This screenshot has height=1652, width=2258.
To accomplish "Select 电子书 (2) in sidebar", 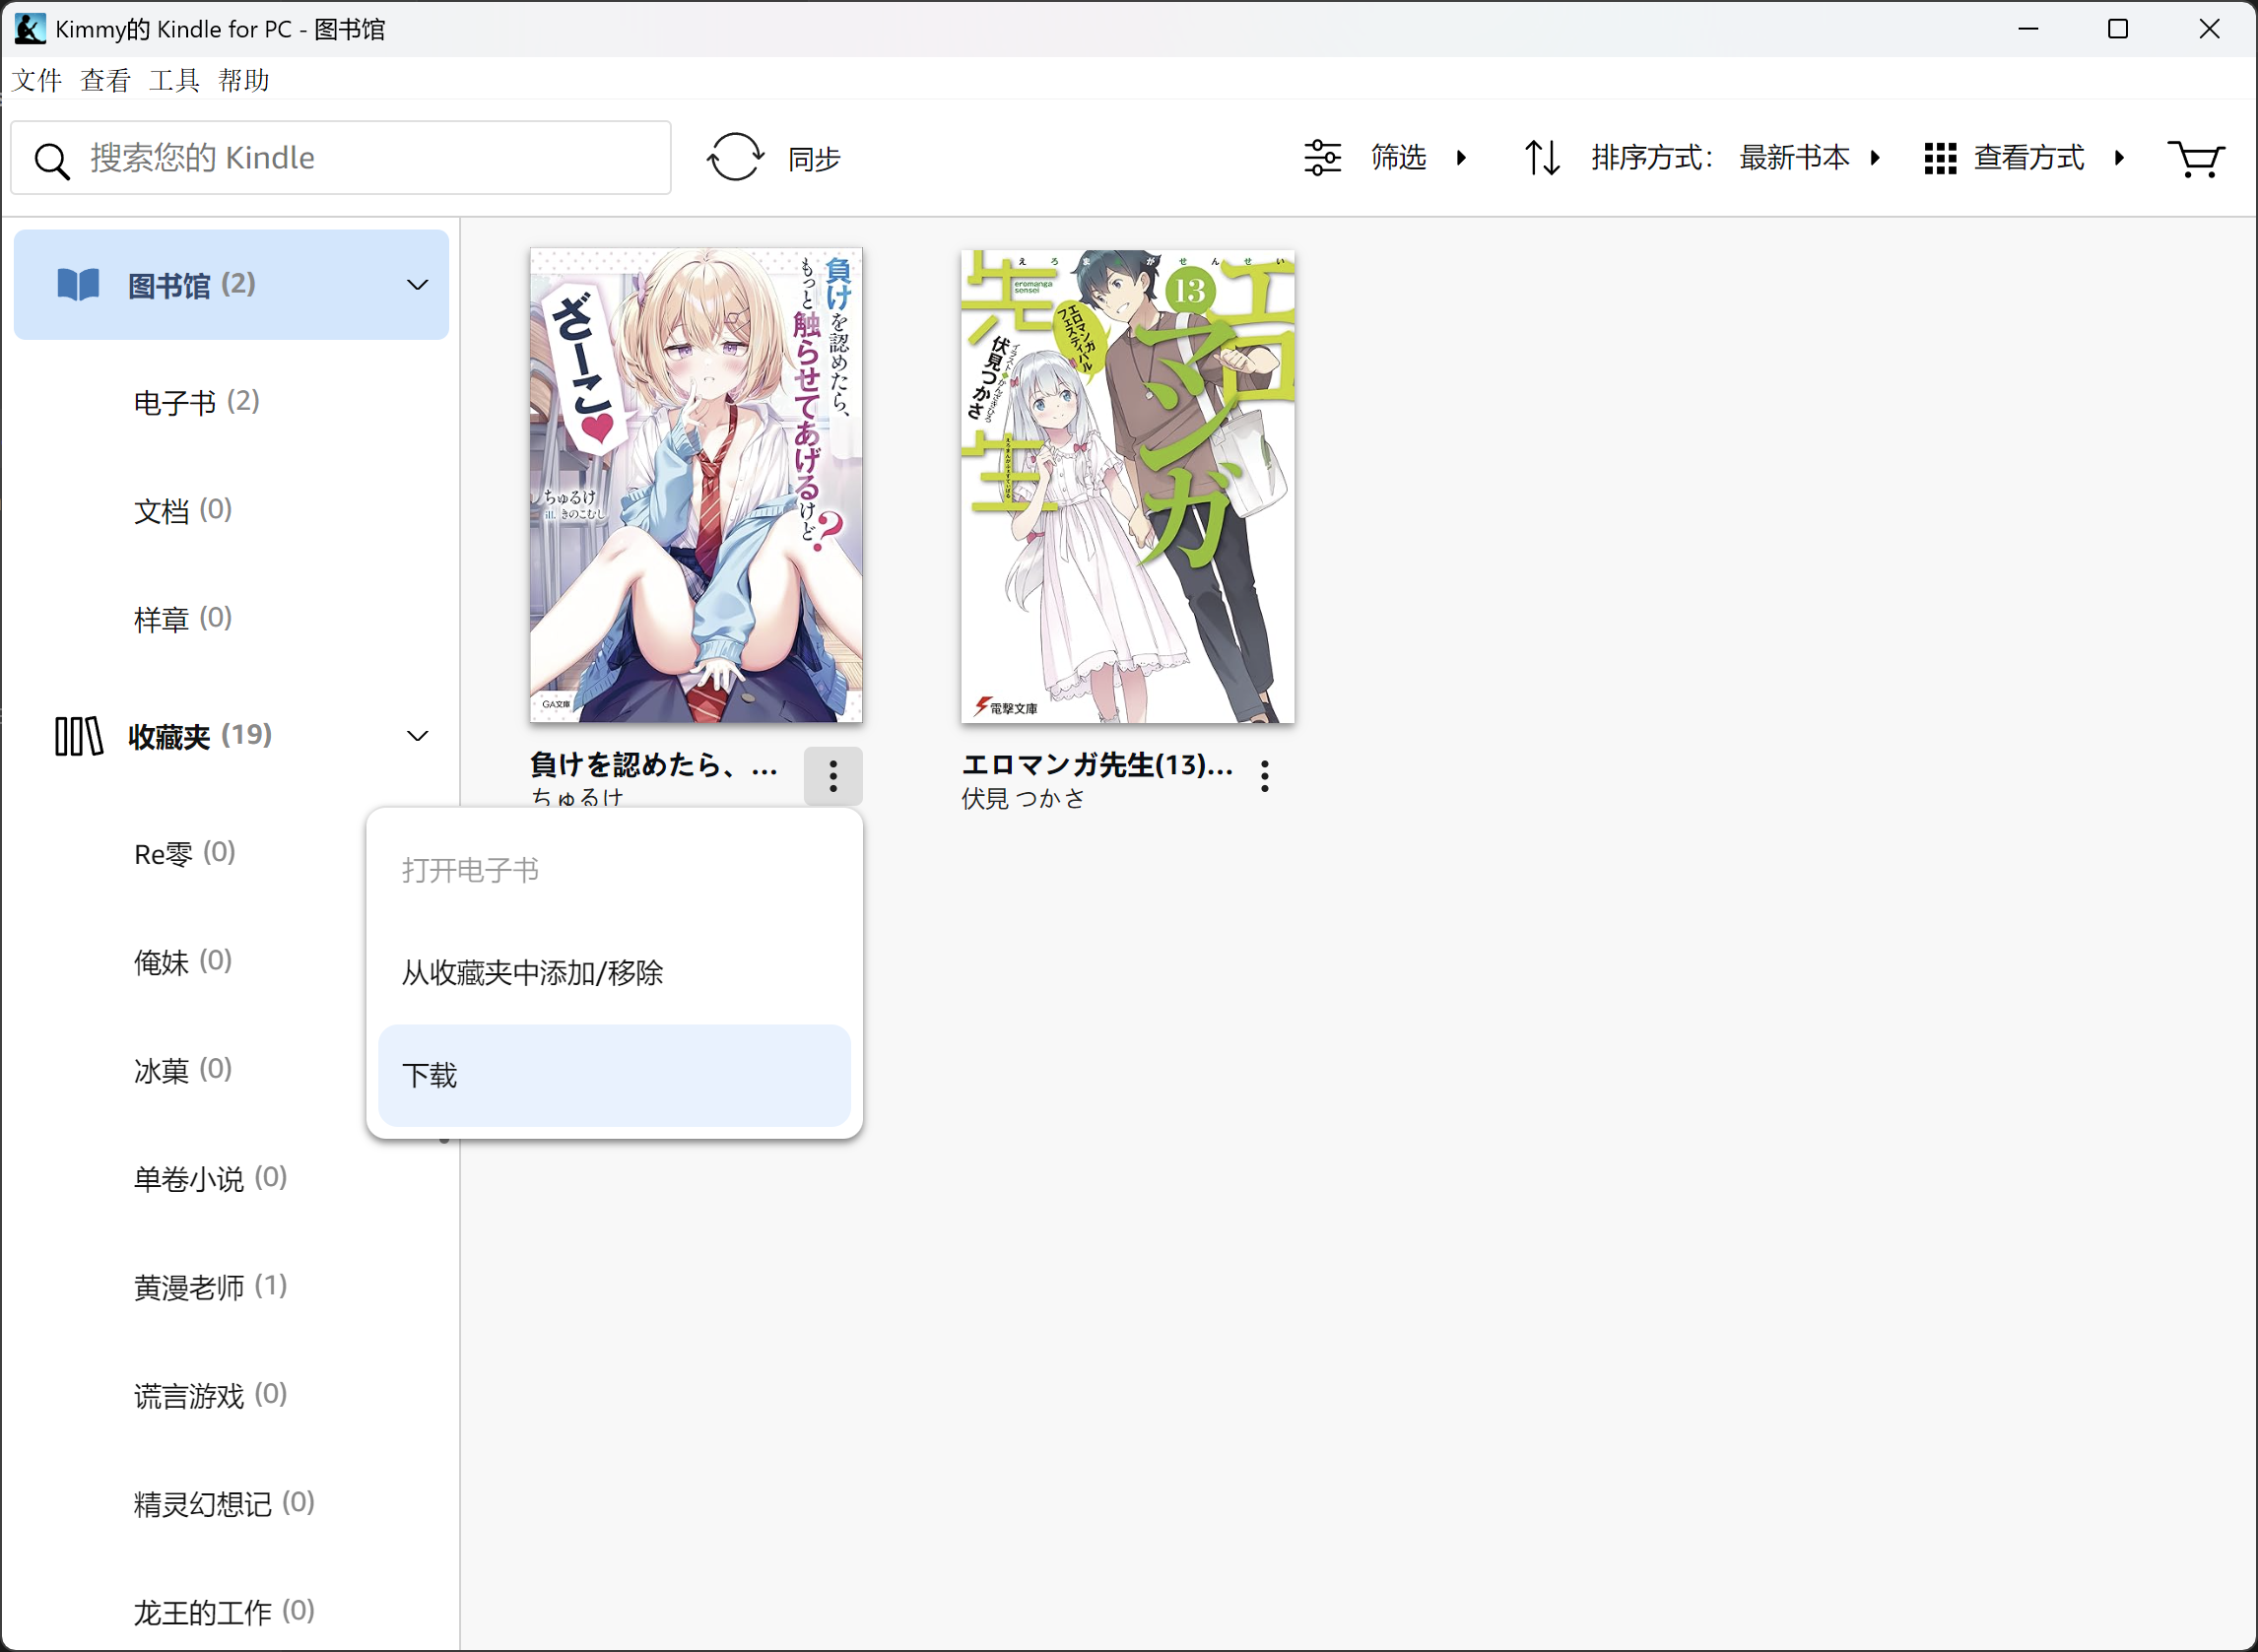I will tap(197, 402).
